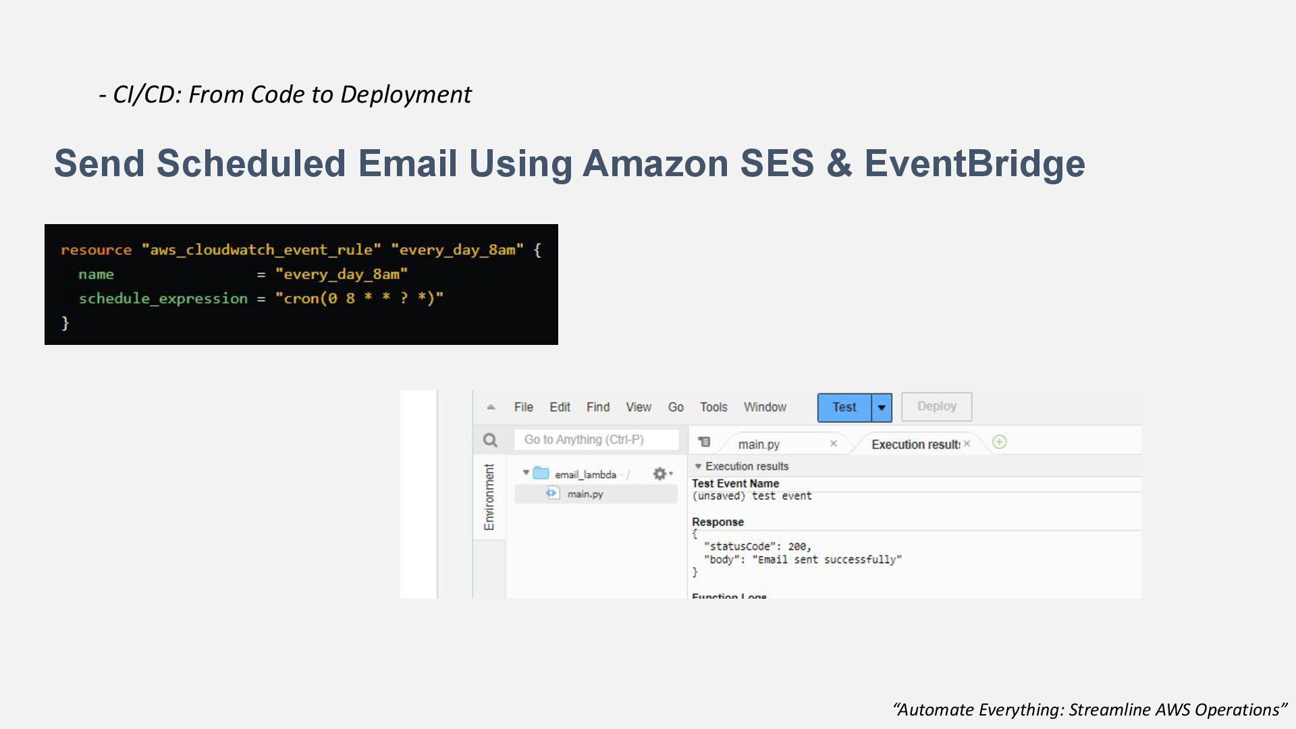Toggle the Environment side panel

click(x=489, y=497)
